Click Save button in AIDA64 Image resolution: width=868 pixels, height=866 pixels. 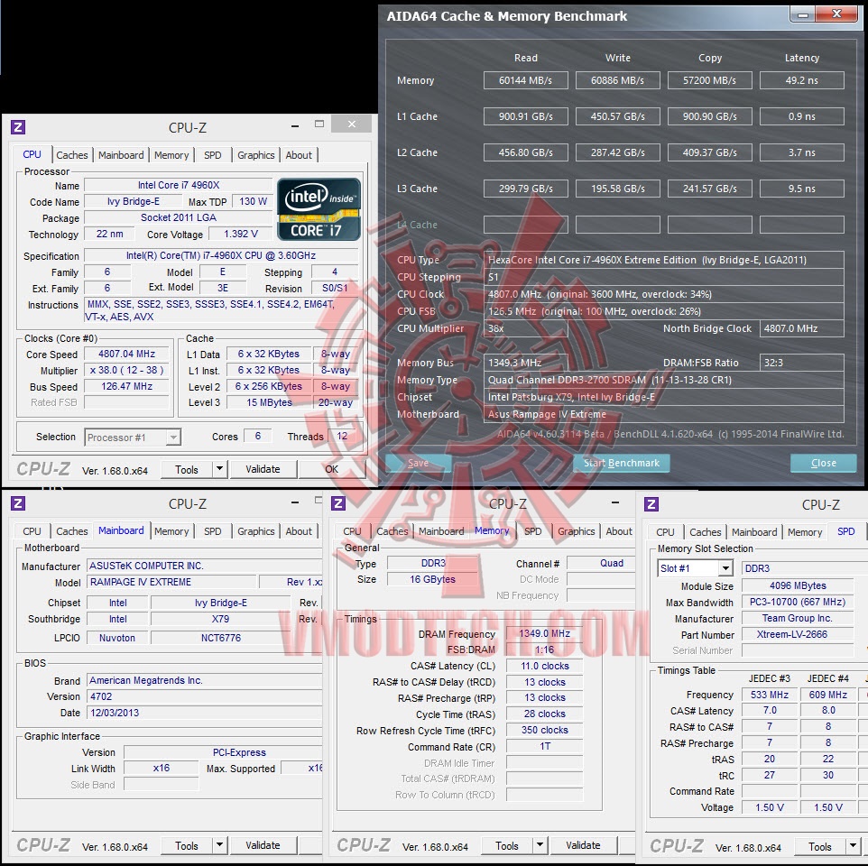click(418, 463)
